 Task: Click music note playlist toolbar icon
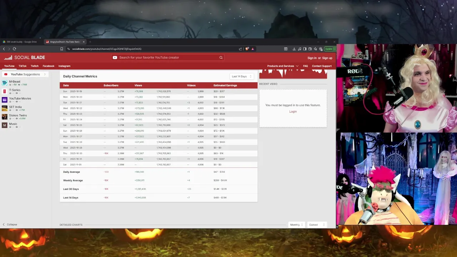299,49
